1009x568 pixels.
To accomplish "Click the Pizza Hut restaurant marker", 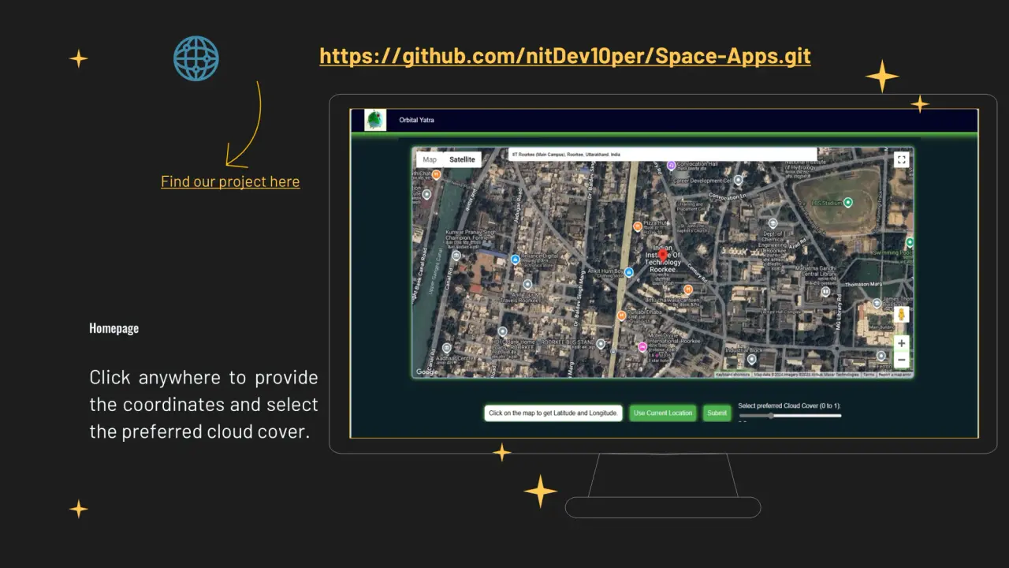I will [x=637, y=226].
